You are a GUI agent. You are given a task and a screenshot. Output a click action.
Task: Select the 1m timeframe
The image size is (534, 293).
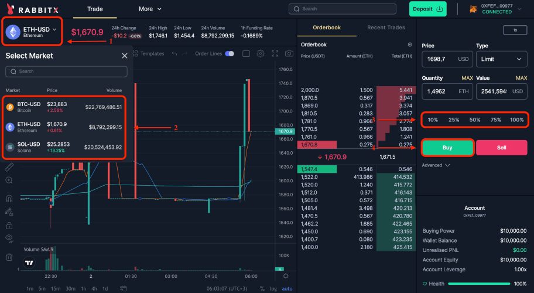click(30, 288)
